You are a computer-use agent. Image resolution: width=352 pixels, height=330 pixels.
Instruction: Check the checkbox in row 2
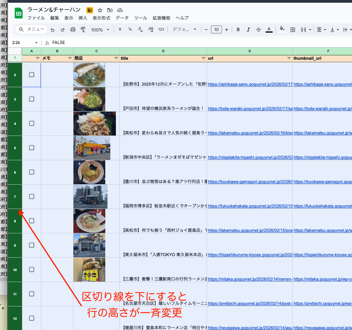click(x=32, y=75)
